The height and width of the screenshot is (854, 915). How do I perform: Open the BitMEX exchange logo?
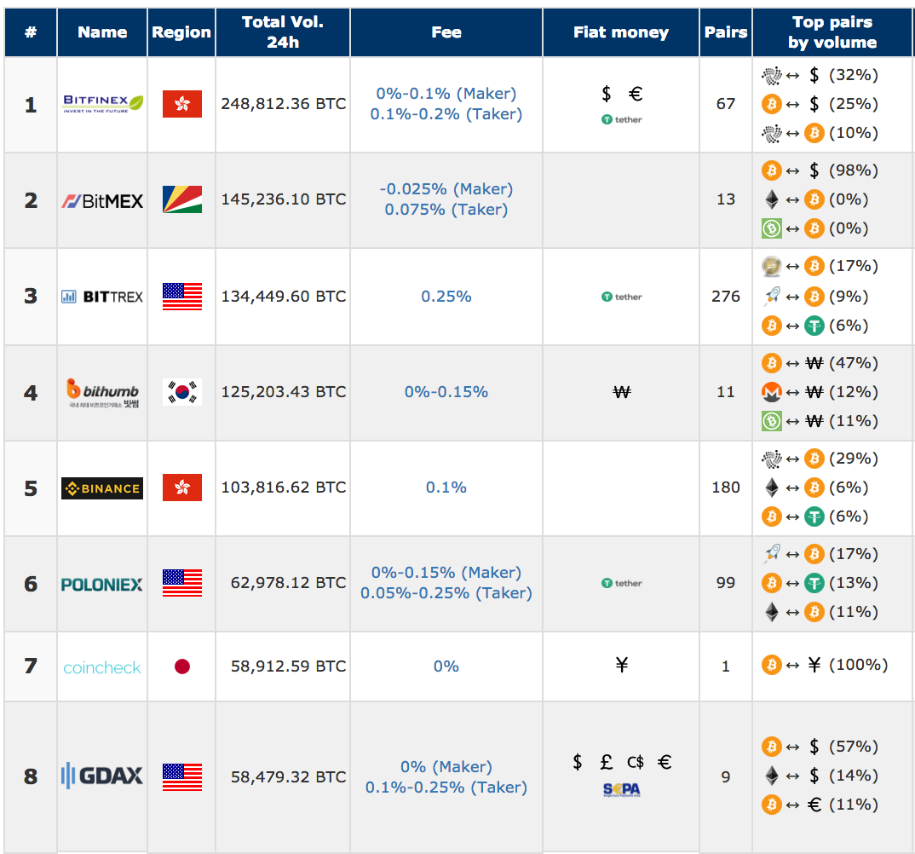tap(103, 201)
